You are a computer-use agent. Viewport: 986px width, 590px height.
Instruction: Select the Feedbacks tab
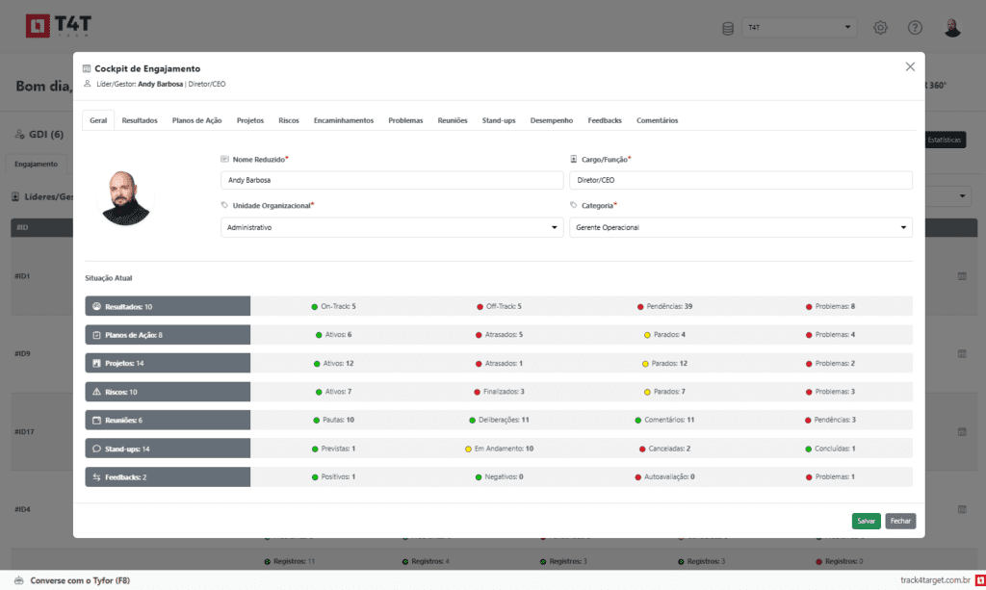605,120
